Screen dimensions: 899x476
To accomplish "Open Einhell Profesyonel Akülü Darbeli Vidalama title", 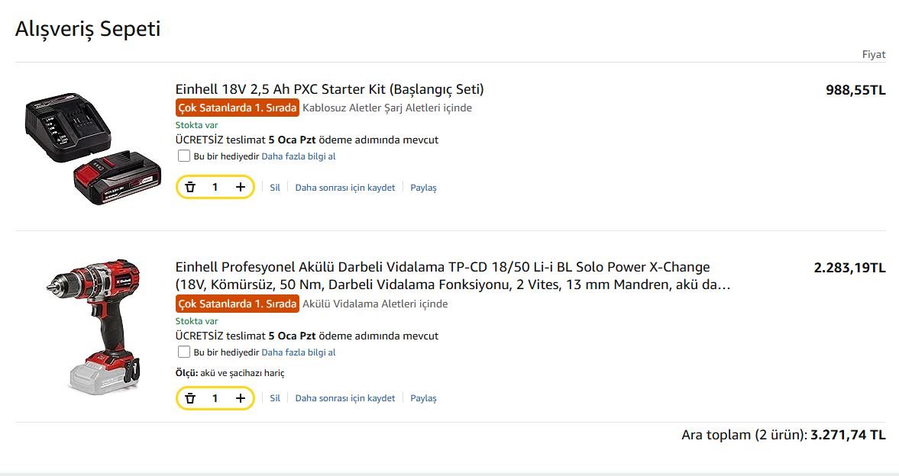I will (x=442, y=268).
